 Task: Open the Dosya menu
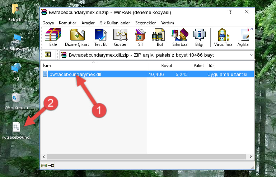coord(48,23)
